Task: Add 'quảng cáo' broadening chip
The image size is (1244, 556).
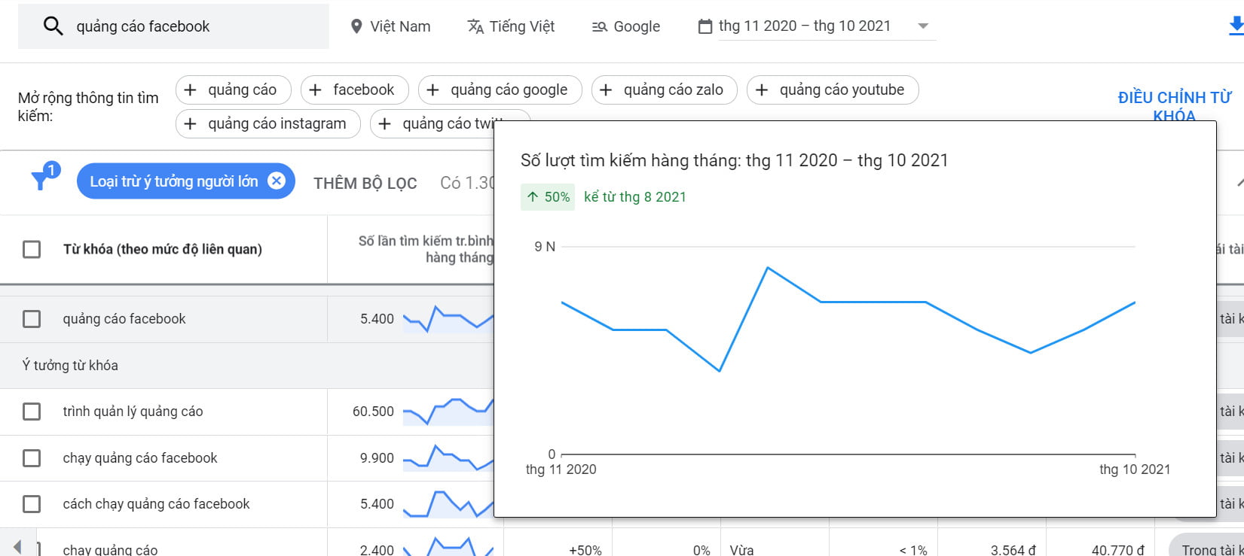Action: click(x=234, y=90)
